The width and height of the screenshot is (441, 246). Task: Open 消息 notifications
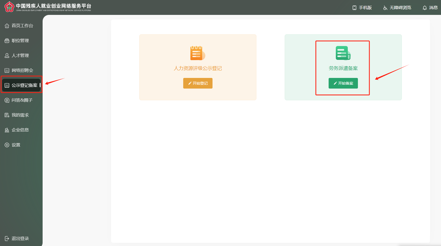click(x=430, y=8)
